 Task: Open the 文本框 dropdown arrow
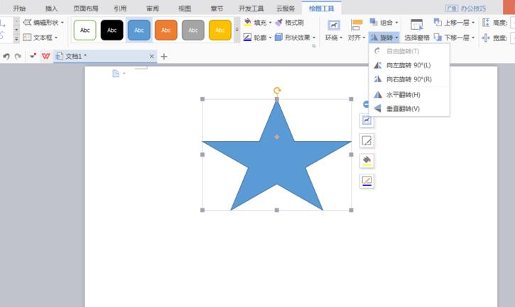tap(56, 38)
